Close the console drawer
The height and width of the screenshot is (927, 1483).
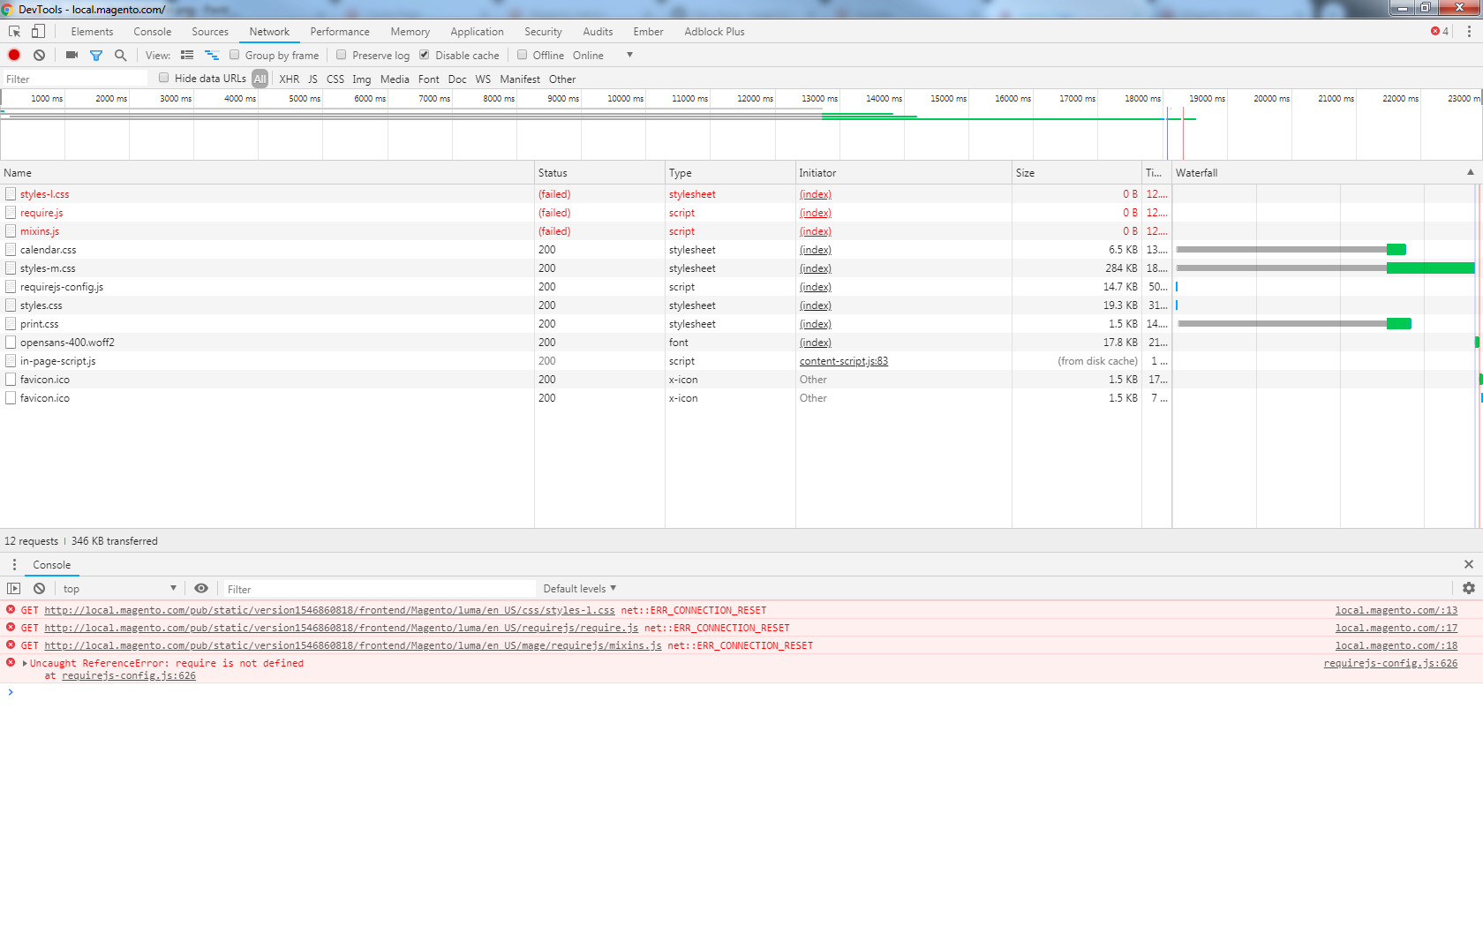click(1469, 564)
